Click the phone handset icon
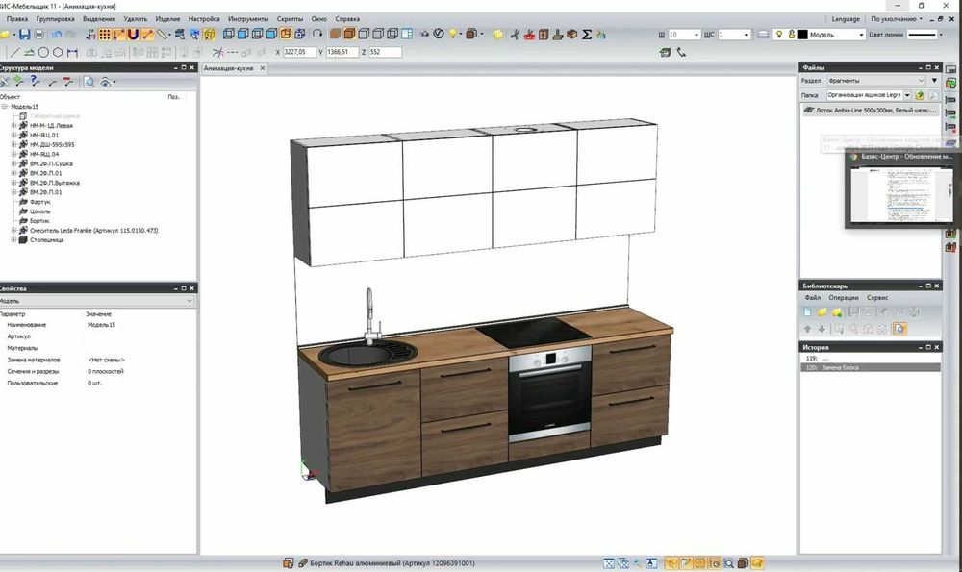 coord(681,53)
